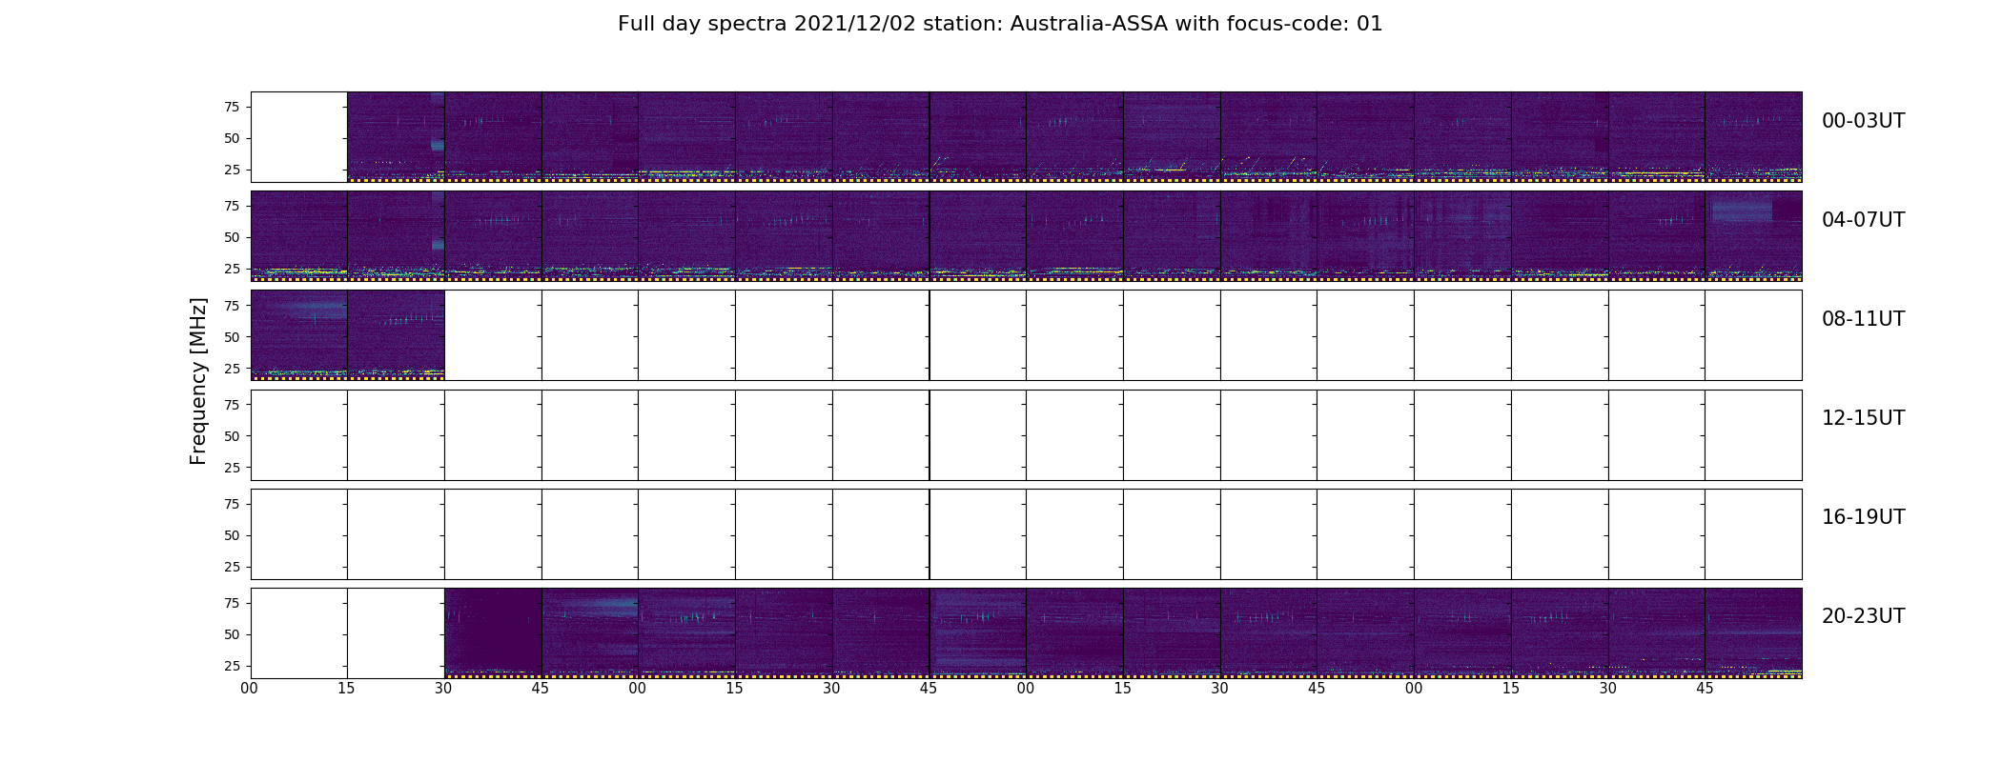Select the "20-23UT" row label
Image resolution: width=2002 pixels, height=762 pixels.
click(x=1863, y=616)
